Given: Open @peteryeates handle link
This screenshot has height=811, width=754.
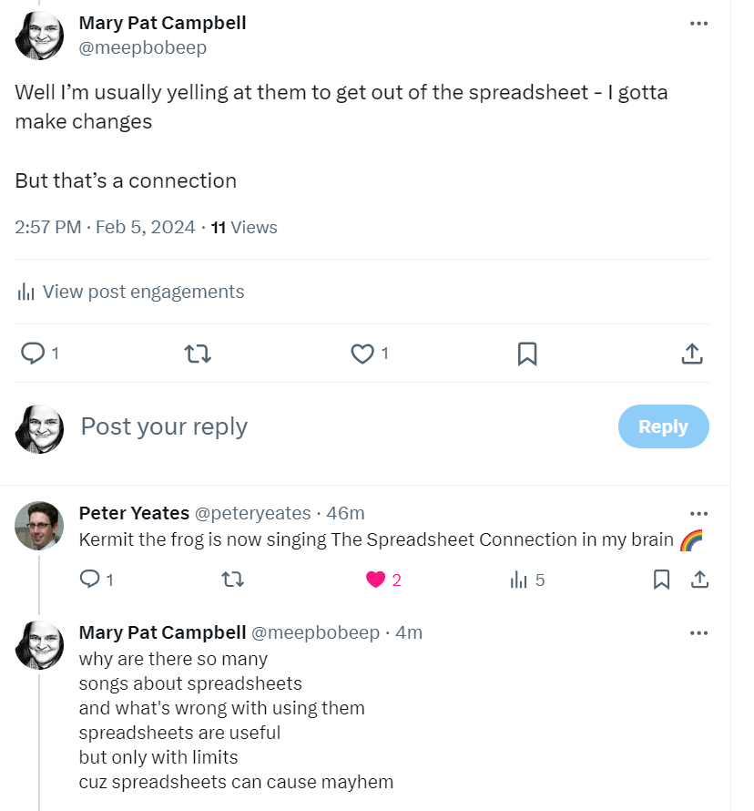Looking at the screenshot, I should 253,513.
